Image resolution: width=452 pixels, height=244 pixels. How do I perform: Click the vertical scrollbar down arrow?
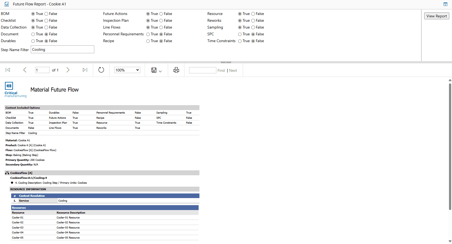pos(450,241)
